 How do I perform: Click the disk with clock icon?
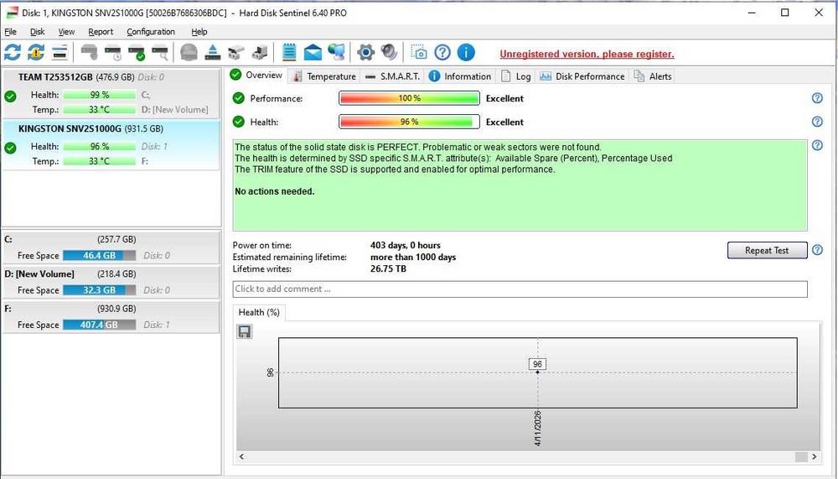[113, 53]
